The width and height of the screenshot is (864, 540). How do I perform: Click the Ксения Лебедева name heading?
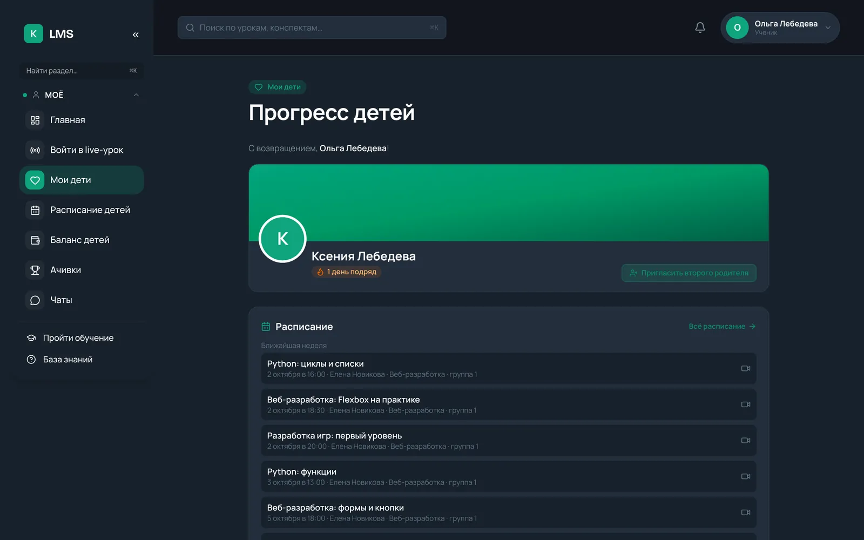[x=363, y=256]
